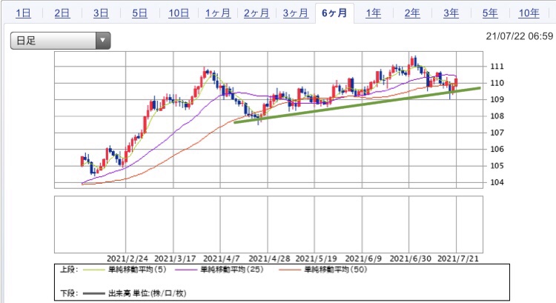Image resolution: width=556 pixels, height=303 pixels.
Task: Choose the 5日 time range
Action: click(x=139, y=13)
